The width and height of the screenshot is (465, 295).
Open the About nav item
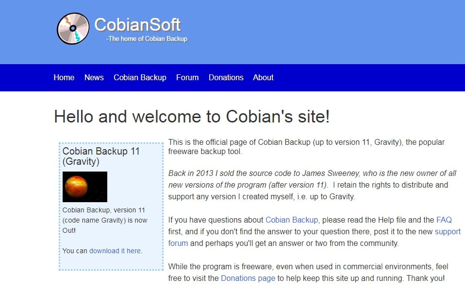point(263,77)
